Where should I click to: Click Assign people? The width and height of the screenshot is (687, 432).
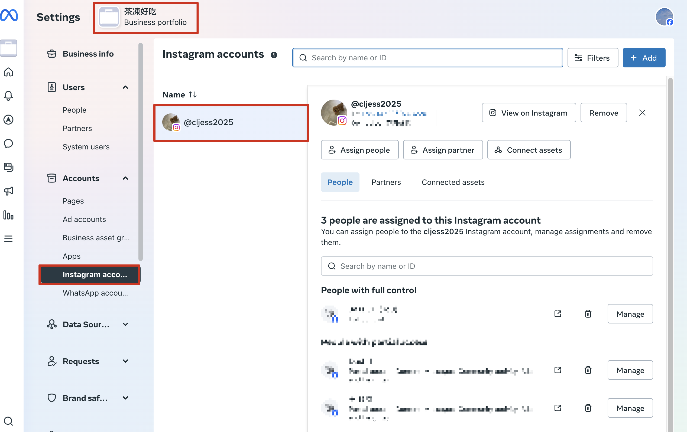[359, 150]
